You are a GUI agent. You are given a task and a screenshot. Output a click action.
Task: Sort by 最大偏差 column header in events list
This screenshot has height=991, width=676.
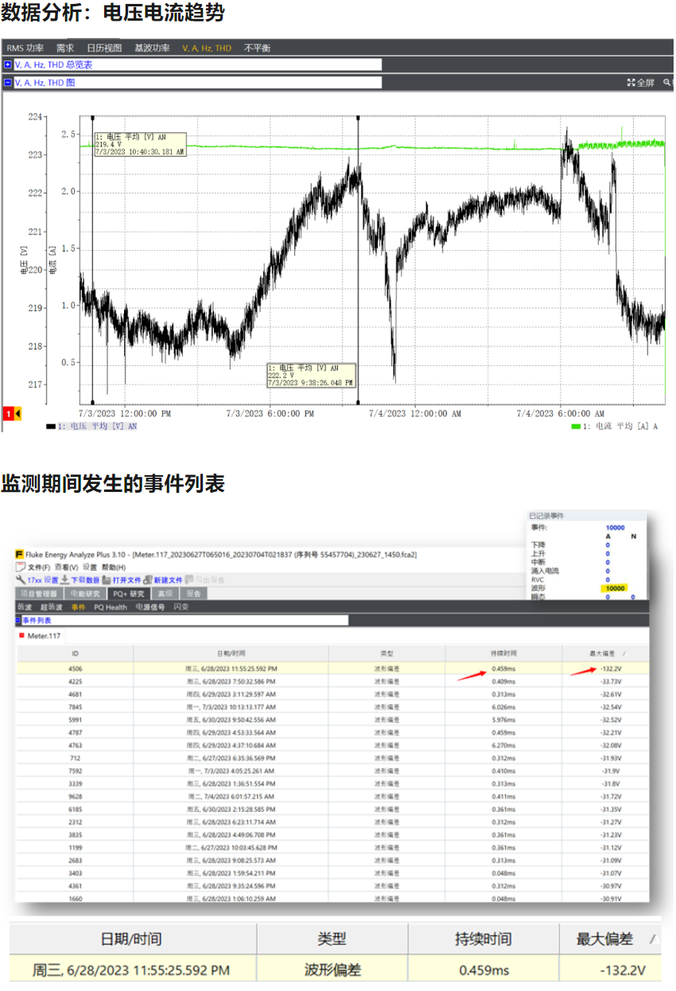(x=605, y=654)
